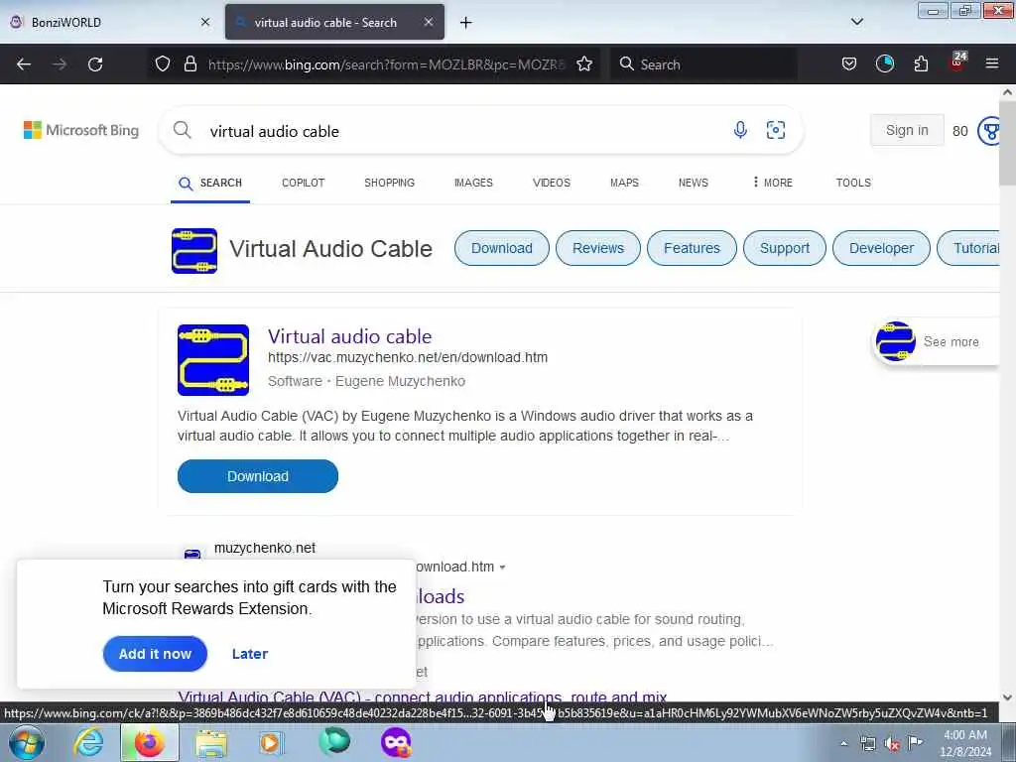Open the Virtual audio cable result title link
1016x762 pixels.
point(350,336)
